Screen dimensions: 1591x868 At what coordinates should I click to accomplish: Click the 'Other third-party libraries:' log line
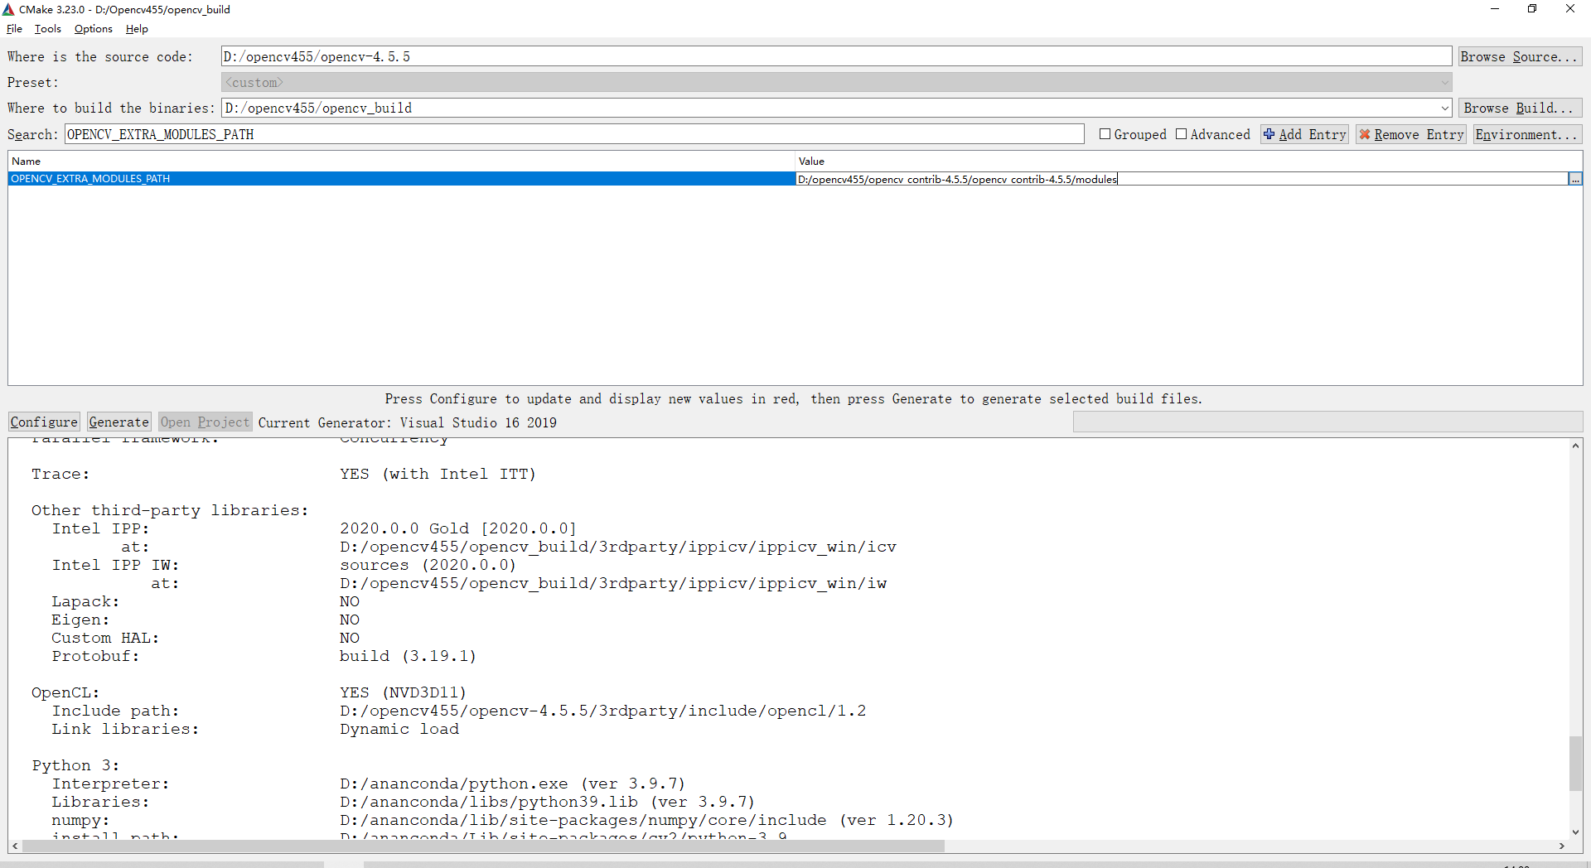pos(170,510)
